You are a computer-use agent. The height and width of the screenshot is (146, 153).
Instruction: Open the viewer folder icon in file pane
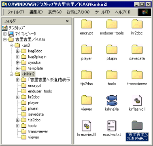point(87,100)
